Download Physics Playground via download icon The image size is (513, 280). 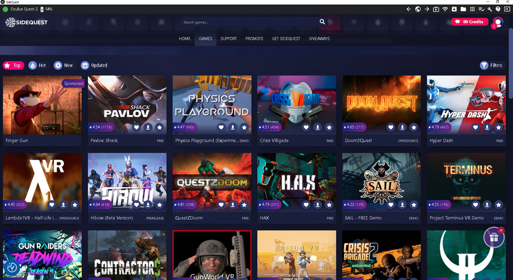233,127
